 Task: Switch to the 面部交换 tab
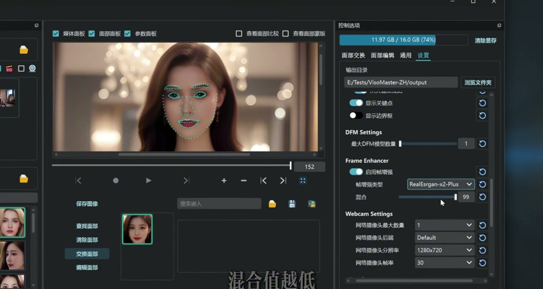tap(353, 55)
